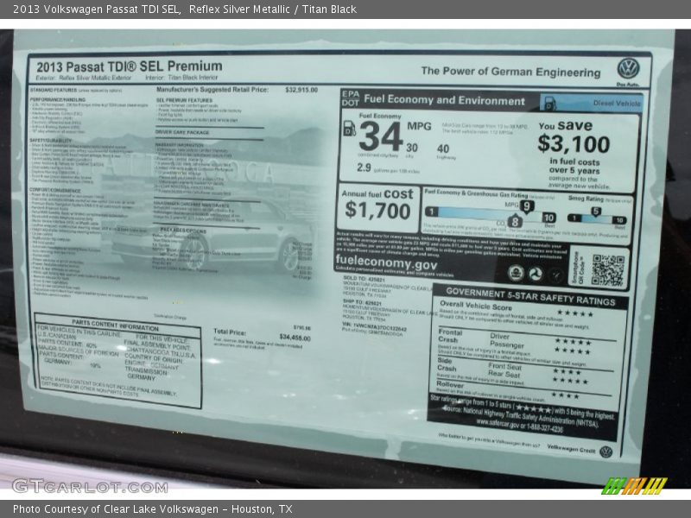Click the '40' highway MPG value
691x518 pixels.
(x=443, y=148)
